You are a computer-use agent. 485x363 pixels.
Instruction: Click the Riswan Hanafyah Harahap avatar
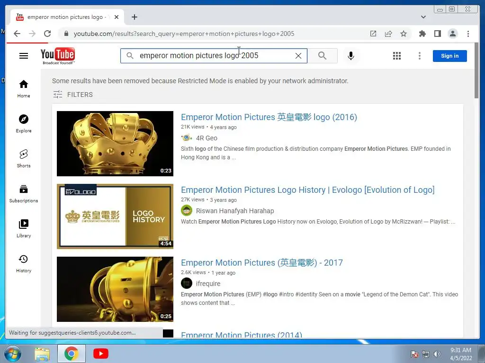[187, 211]
